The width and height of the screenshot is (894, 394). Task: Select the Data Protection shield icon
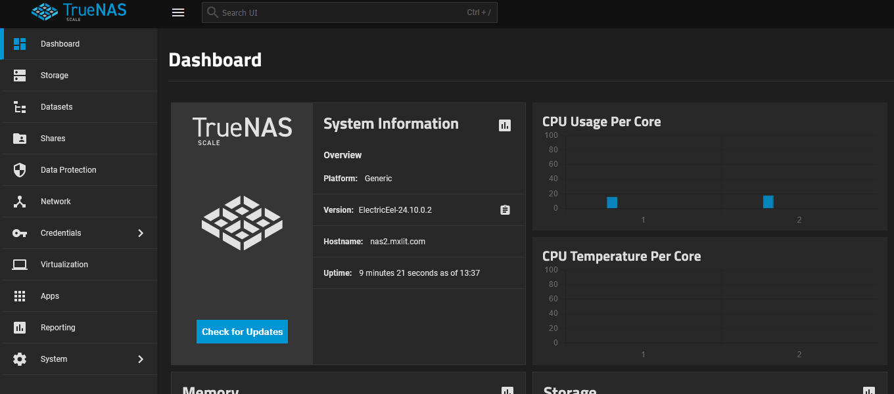tap(20, 169)
